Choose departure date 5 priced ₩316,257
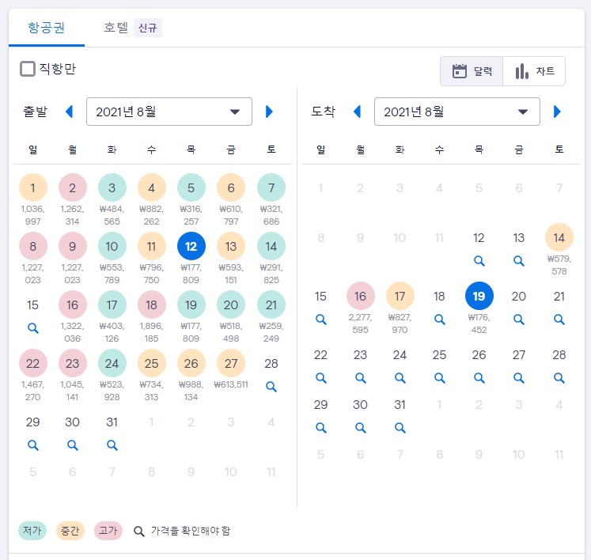 (x=191, y=187)
